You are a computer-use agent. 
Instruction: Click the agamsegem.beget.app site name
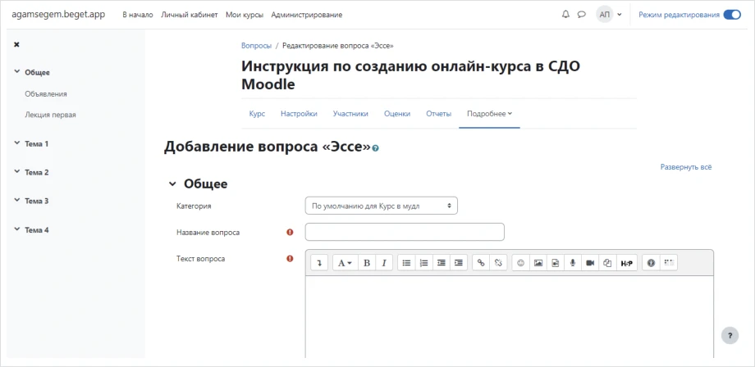click(58, 14)
